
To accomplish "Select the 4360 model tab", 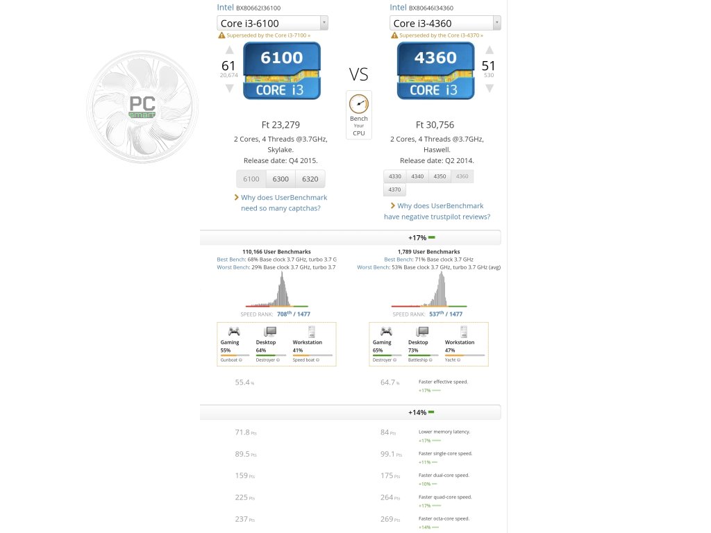I will pos(462,176).
